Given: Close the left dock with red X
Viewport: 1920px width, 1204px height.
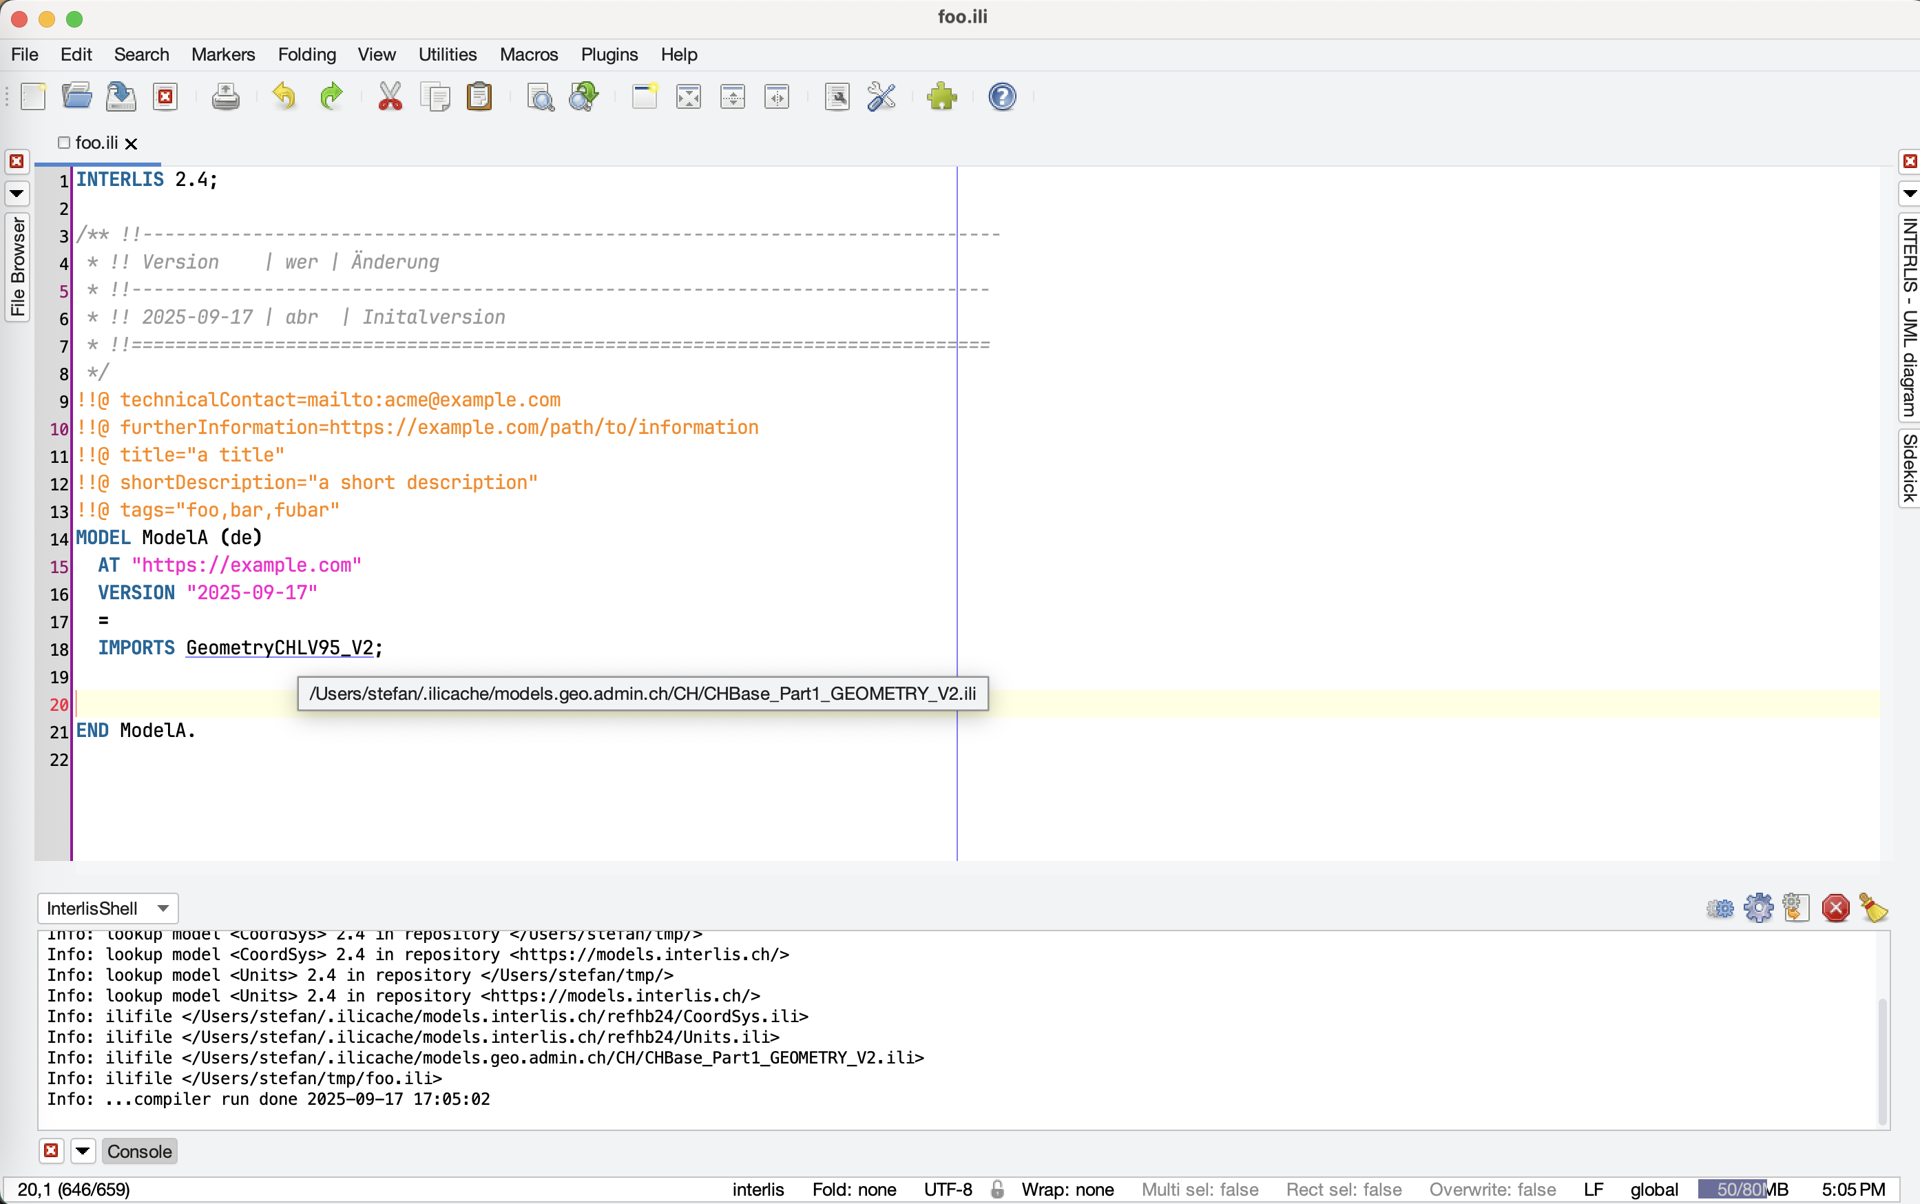Looking at the screenshot, I should click(x=17, y=162).
